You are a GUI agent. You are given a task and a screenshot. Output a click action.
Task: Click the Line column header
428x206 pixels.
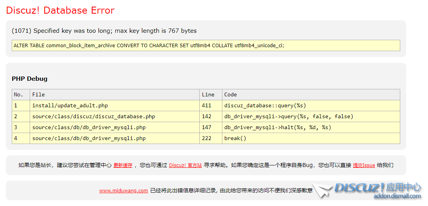point(211,94)
